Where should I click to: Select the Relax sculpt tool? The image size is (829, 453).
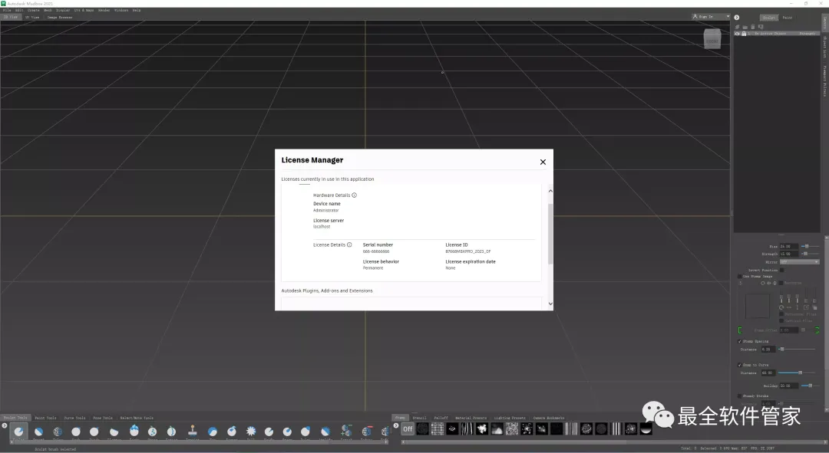tap(58, 432)
